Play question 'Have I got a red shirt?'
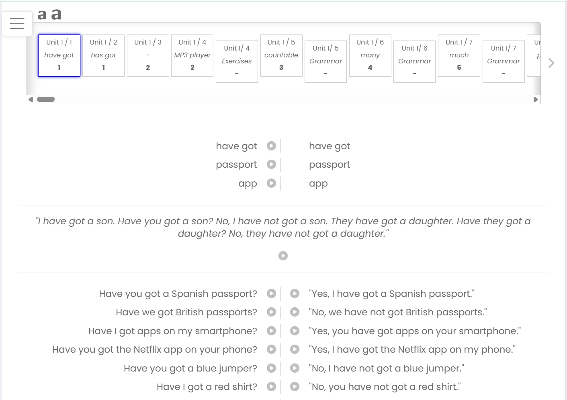Screen dimensions: 567x400 tap(272, 387)
